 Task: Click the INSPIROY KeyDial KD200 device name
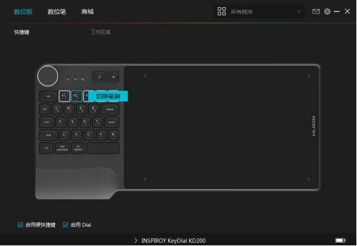[173, 241]
